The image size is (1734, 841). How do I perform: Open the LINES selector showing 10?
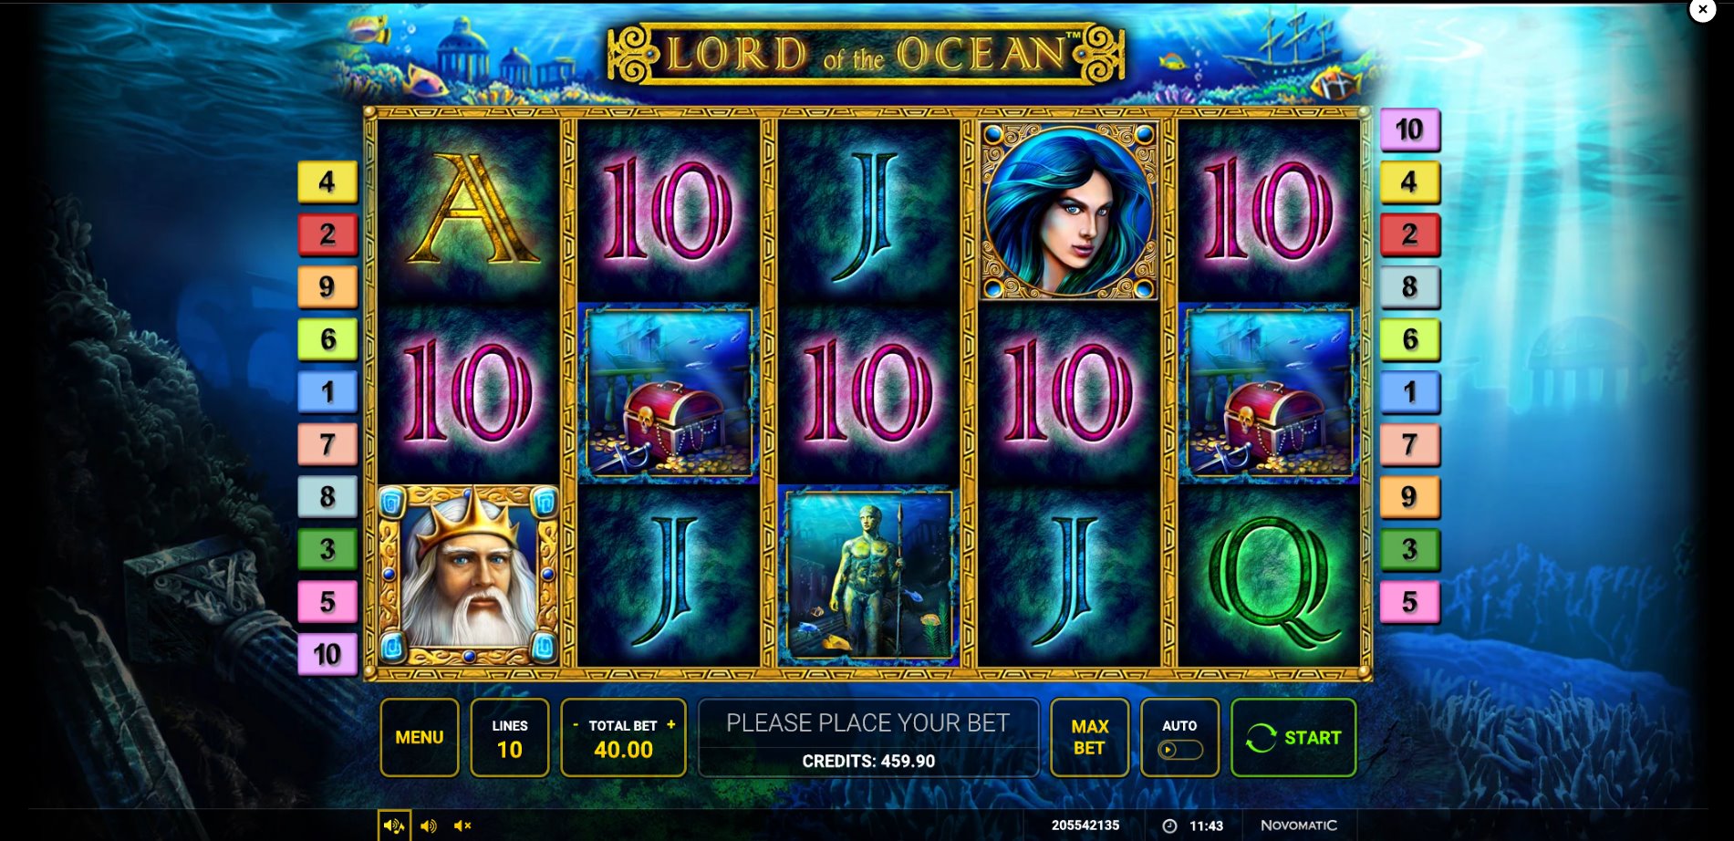tap(509, 737)
